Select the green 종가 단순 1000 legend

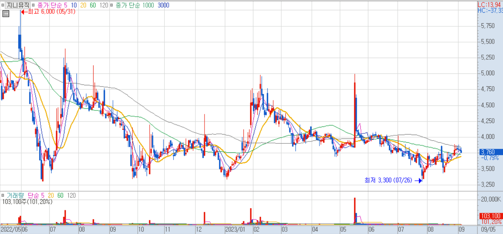pos(134,5)
